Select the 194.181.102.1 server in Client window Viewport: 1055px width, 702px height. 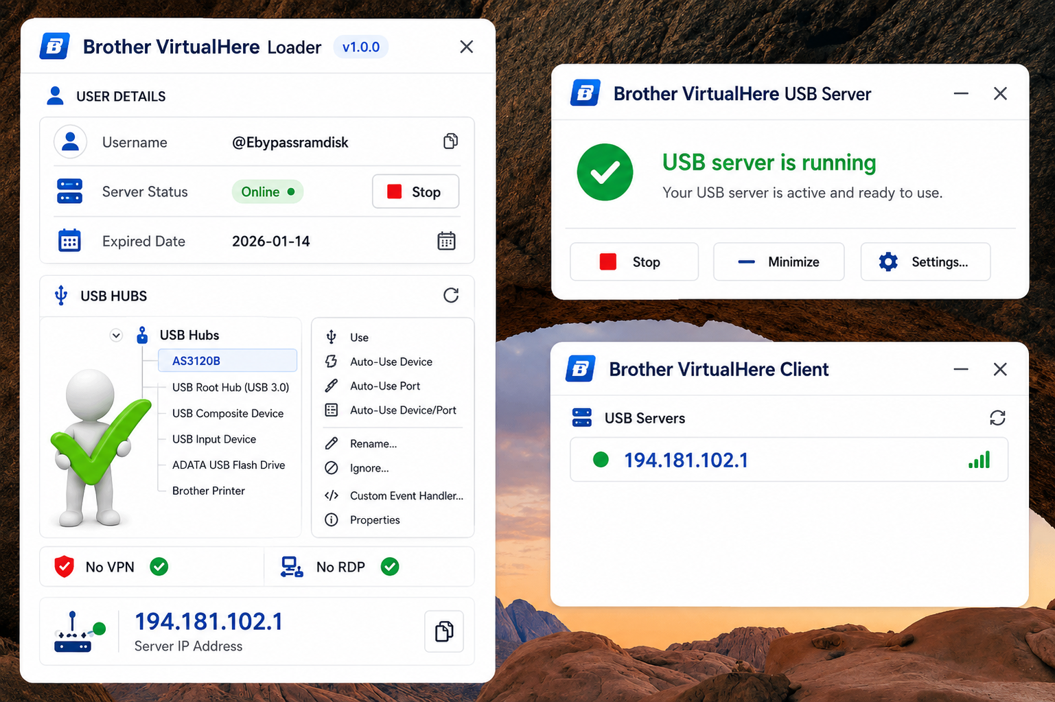click(x=789, y=460)
